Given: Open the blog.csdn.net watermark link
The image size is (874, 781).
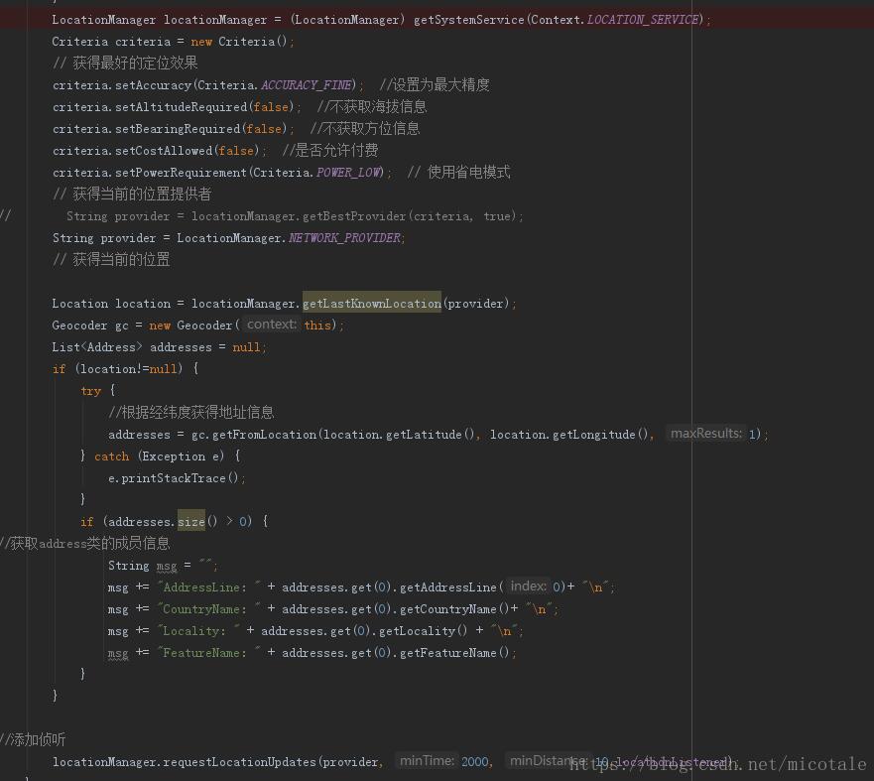Looking at the screenshot, I should [x=716, y=764].
